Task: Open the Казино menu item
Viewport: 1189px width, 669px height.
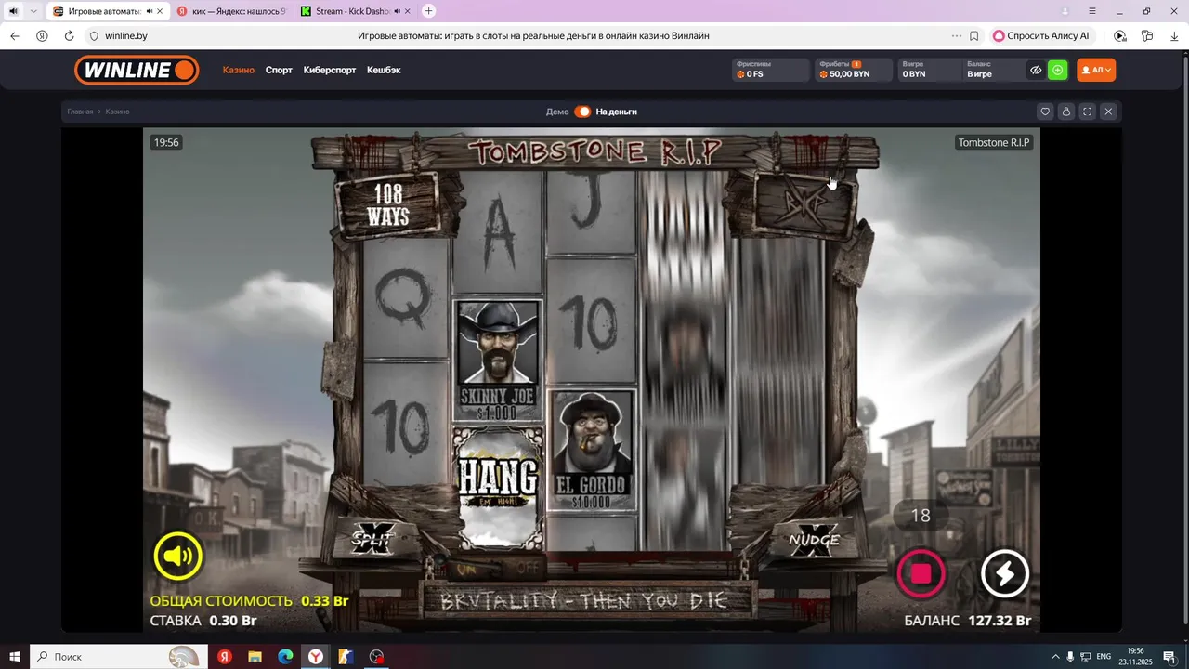Action: click(239, 70)
